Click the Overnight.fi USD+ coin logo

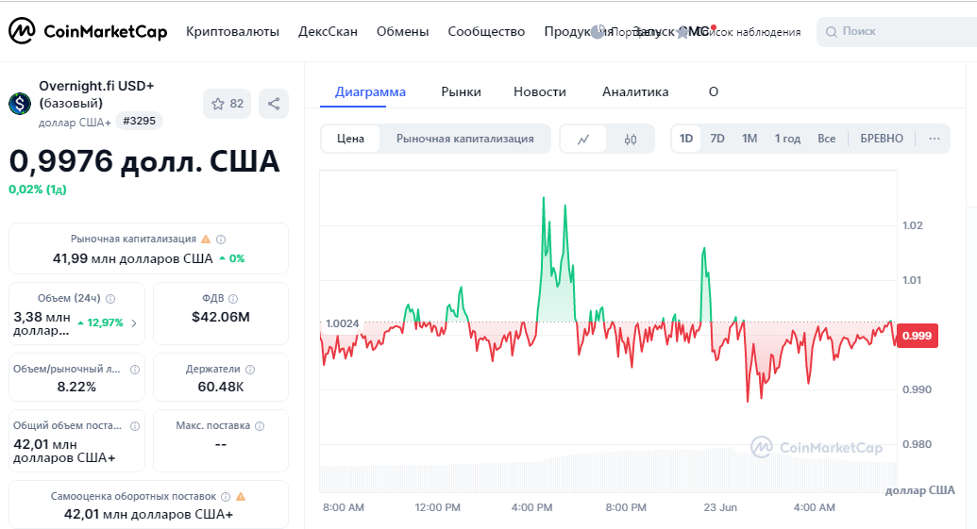[20, 104]
